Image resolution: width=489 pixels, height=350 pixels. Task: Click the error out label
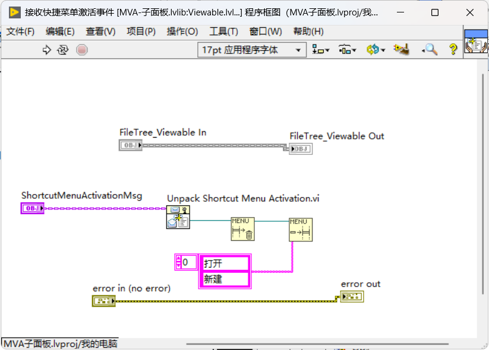361,284
